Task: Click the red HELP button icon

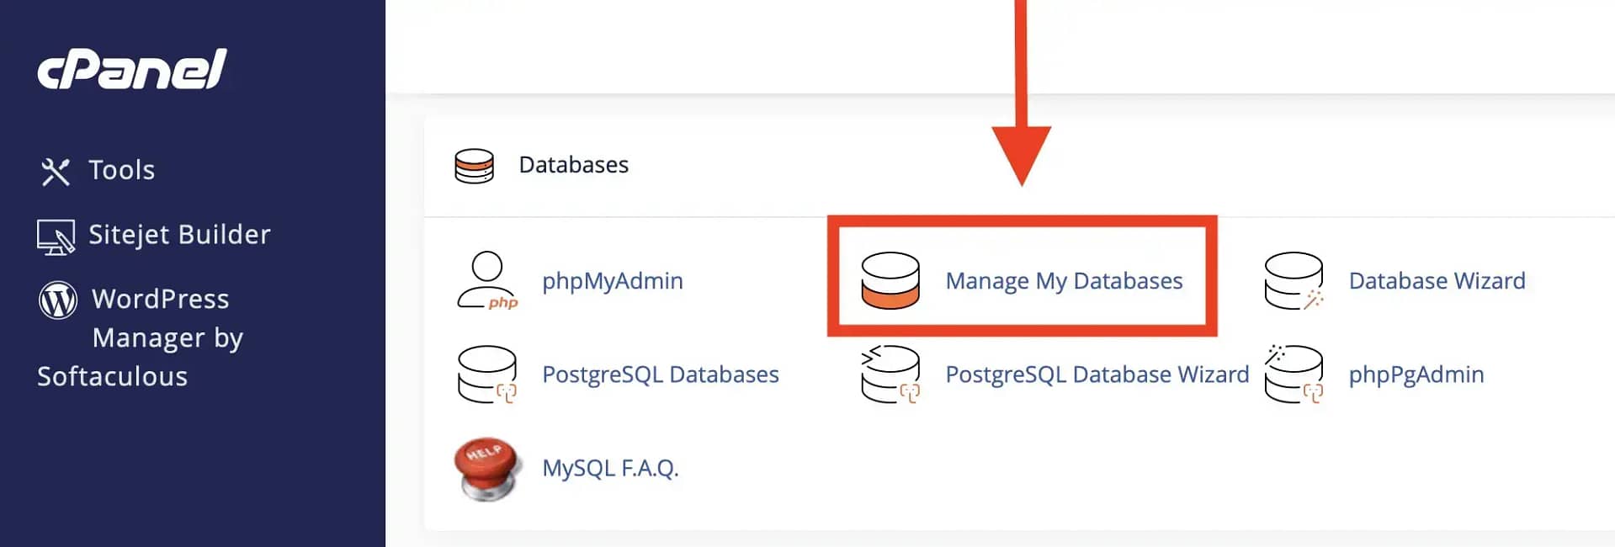Action: coord(487,469)
